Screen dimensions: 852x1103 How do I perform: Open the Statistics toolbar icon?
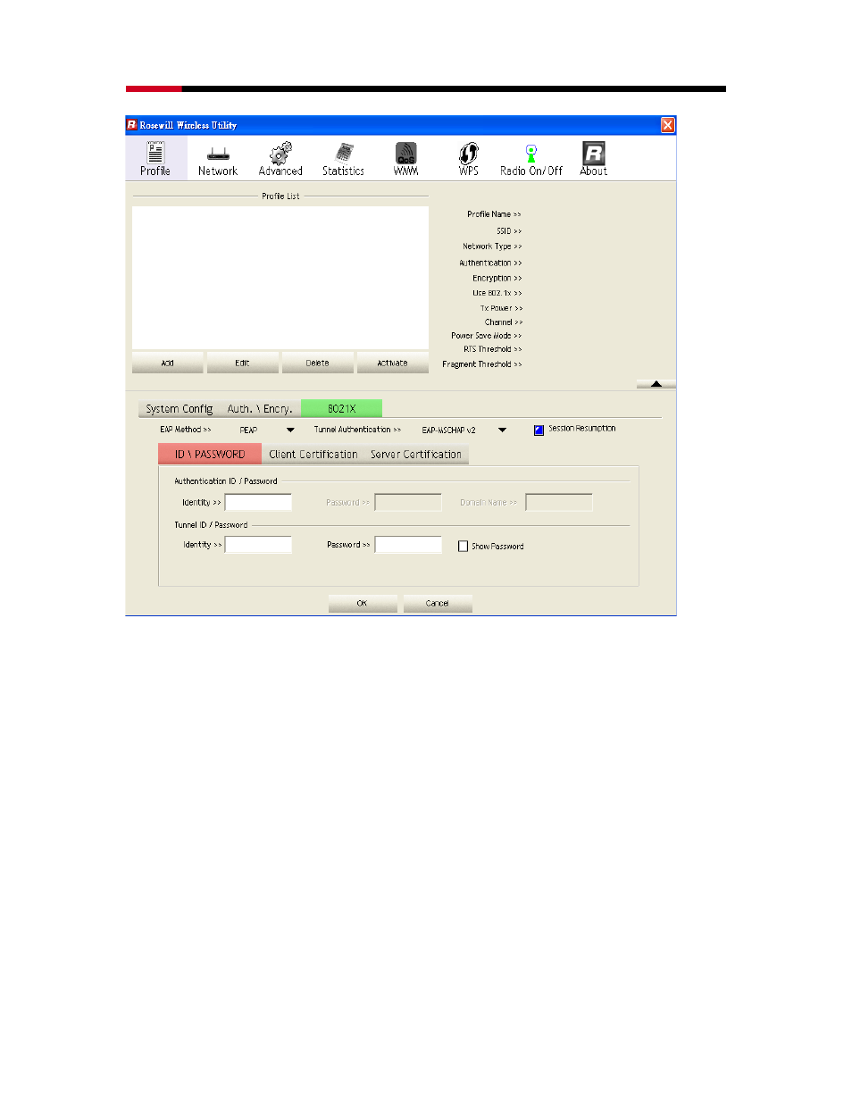343,159
